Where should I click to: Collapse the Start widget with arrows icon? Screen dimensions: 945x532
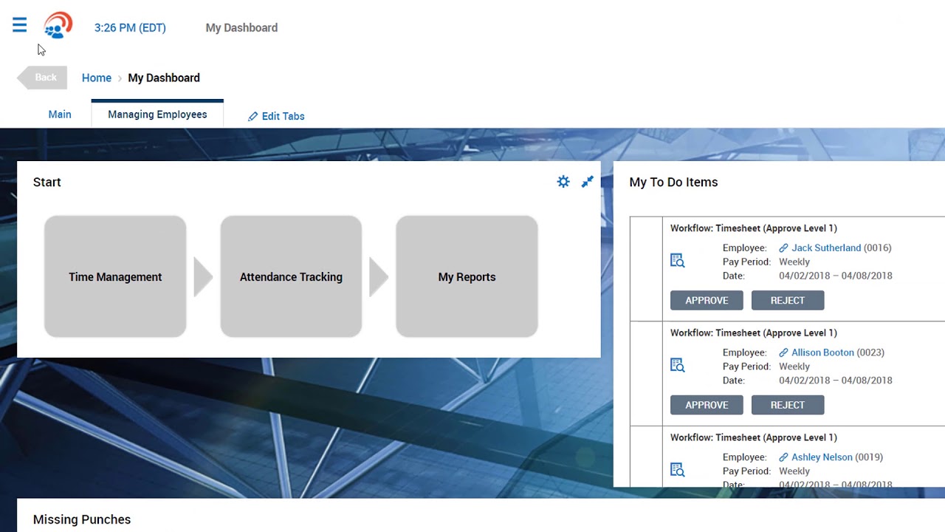click(588, 182)
